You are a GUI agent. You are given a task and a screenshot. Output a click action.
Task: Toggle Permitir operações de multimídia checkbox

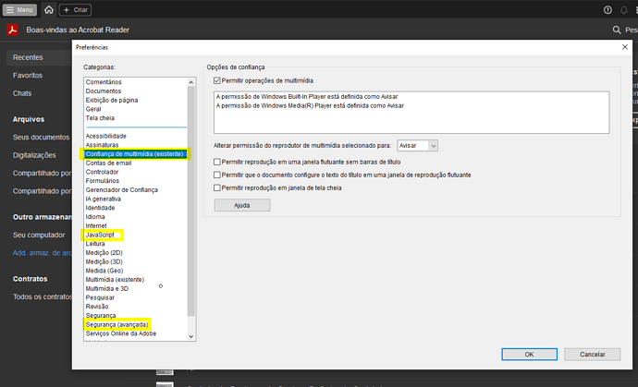[x=217, y=81]
